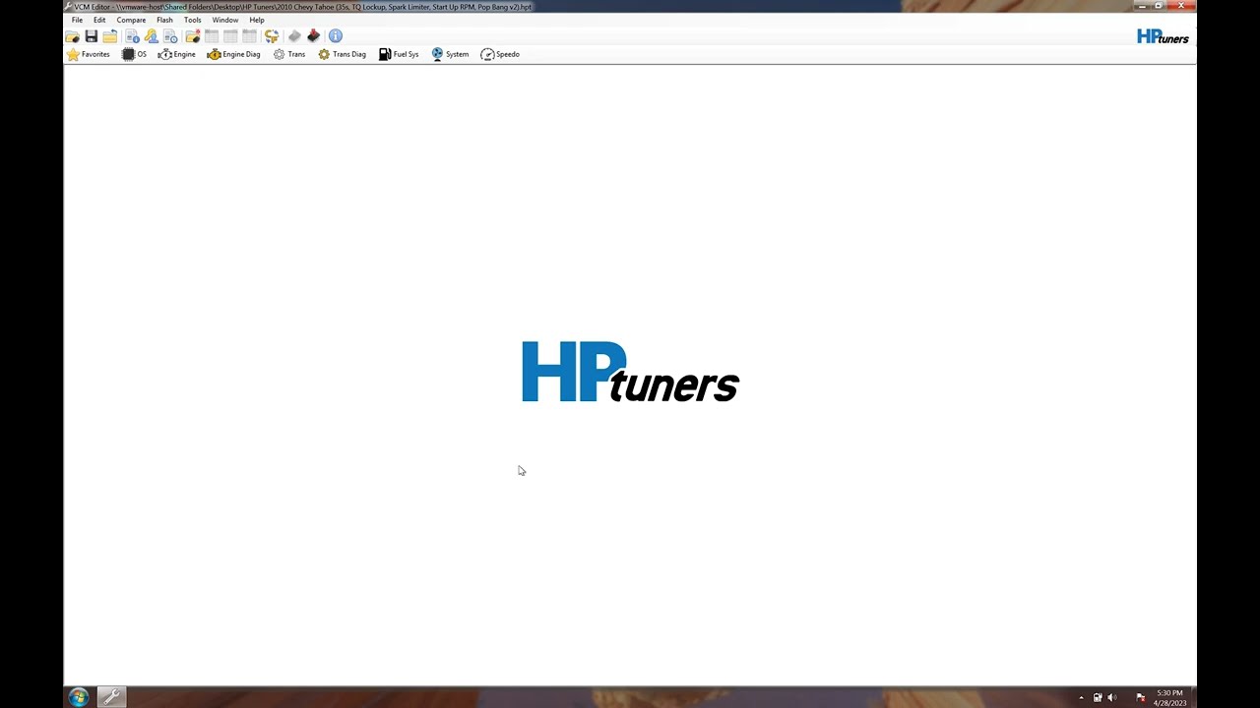Open the System section
Screen dimensions: 1260x708
click(450, 54)
